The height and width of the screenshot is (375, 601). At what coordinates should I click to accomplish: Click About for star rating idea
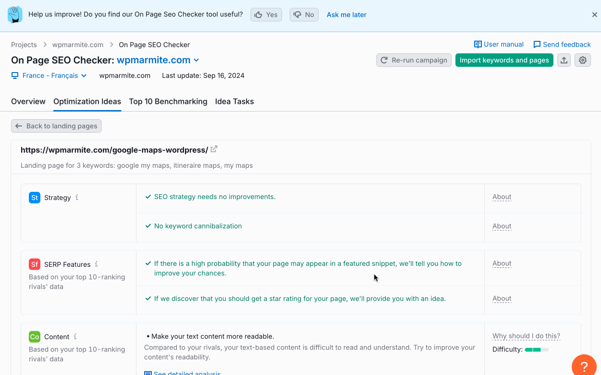click(502, 299)
